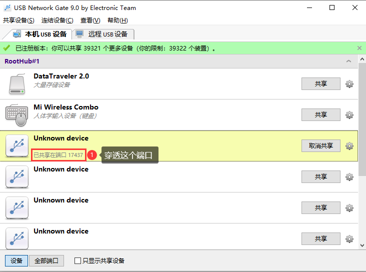
Task: Switch to 远程 USB 设备 tab
Action: click(103, 34)
